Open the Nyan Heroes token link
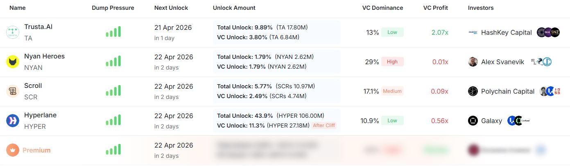This screenshot has height=166, width=570. (44, 56)
